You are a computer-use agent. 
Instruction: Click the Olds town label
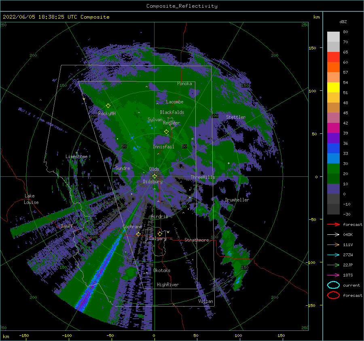pyautogui.click(x=154, y=169)
